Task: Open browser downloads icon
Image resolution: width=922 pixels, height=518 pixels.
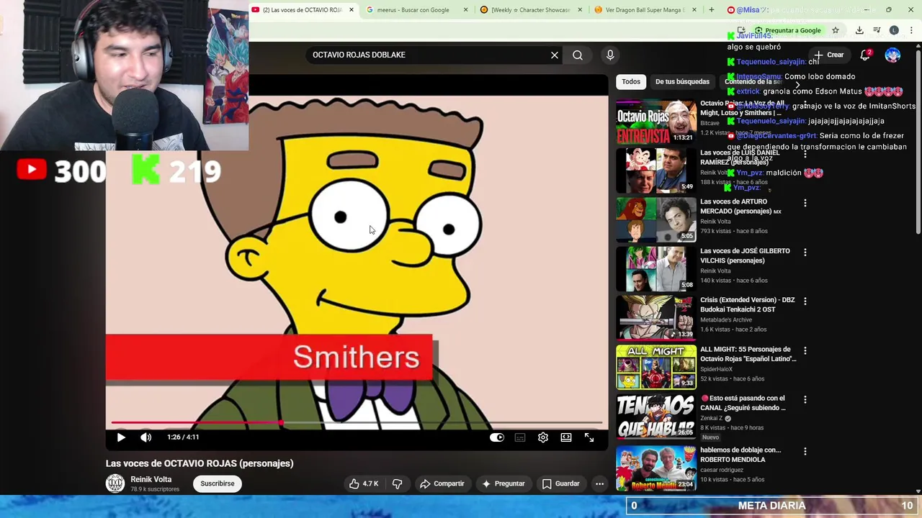Action: tap(859, 30)
